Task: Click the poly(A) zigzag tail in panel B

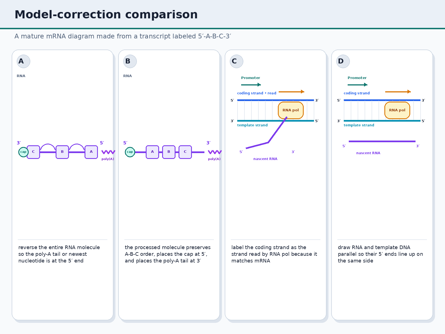Action: (215, 152)
